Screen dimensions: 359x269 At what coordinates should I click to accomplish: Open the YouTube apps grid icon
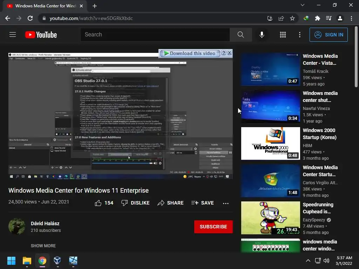point(283,35)
